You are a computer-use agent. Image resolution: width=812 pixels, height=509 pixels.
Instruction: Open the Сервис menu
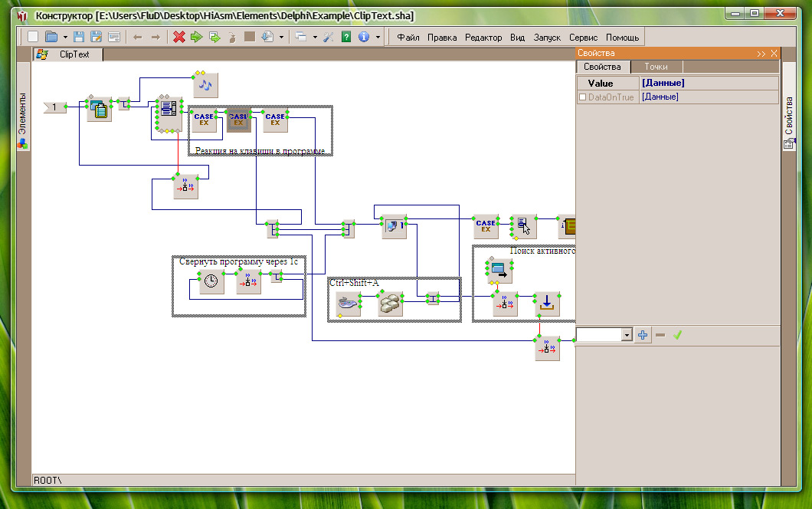[583, 38]
